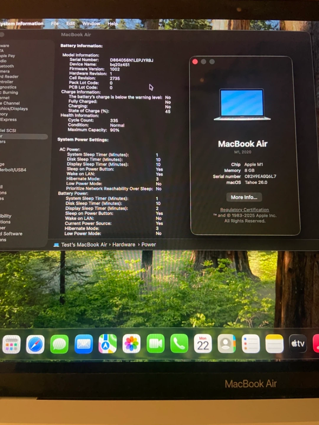Click the MacBook Air laptop image
The image size is (319, 425).
tap(242, 104)
